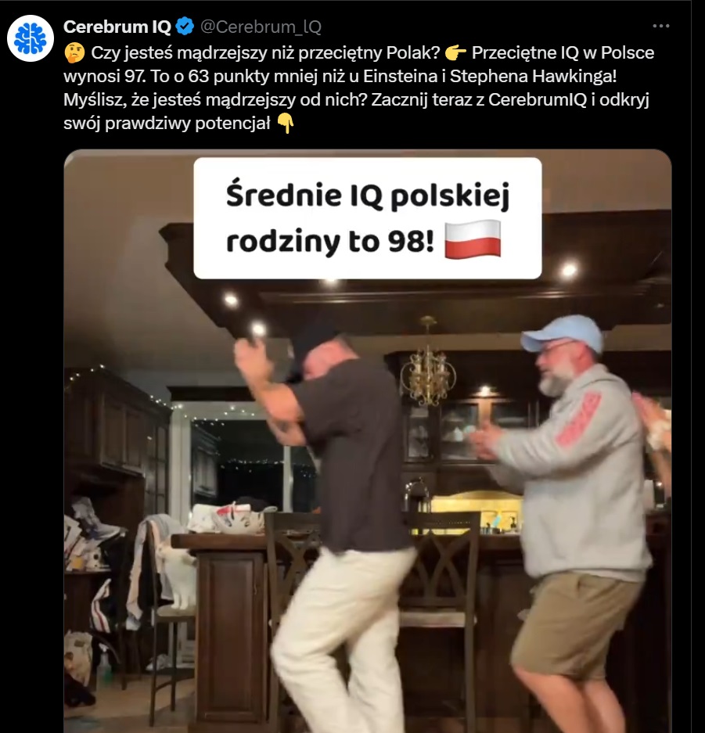Open the @Cerebrum_lQ handle link
705x733 pixels.
[x=261, y=27]
